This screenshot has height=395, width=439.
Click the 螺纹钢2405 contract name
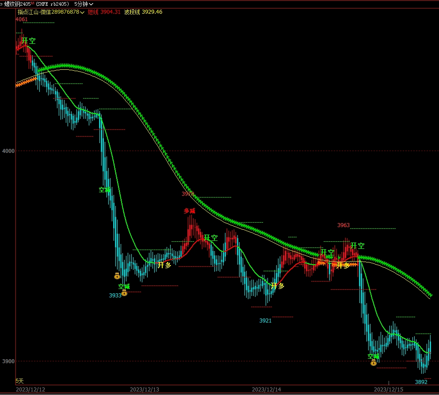pyautogui.click(x=18, y=4)
